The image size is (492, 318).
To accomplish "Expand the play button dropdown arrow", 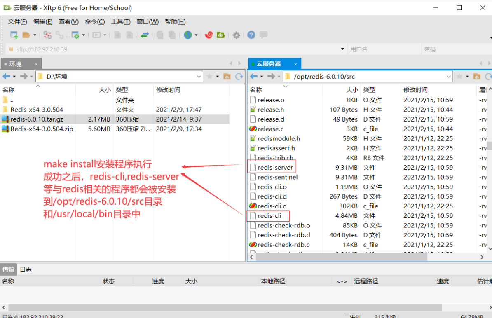I will pyautogui.click(x=105, y=35).
